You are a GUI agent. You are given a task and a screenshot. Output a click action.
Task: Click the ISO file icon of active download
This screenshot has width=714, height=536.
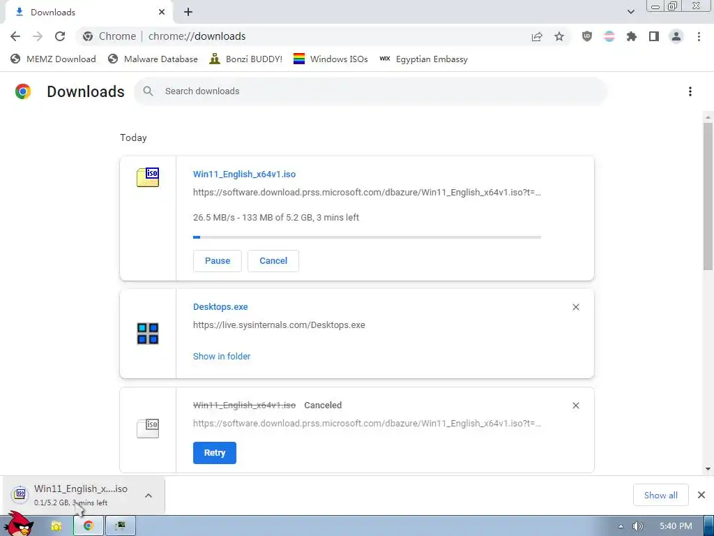[x=148, y=177]
